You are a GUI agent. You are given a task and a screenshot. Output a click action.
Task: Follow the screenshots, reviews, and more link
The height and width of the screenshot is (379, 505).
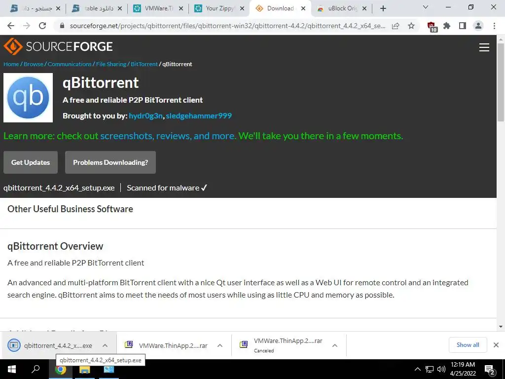pos(168,136)
